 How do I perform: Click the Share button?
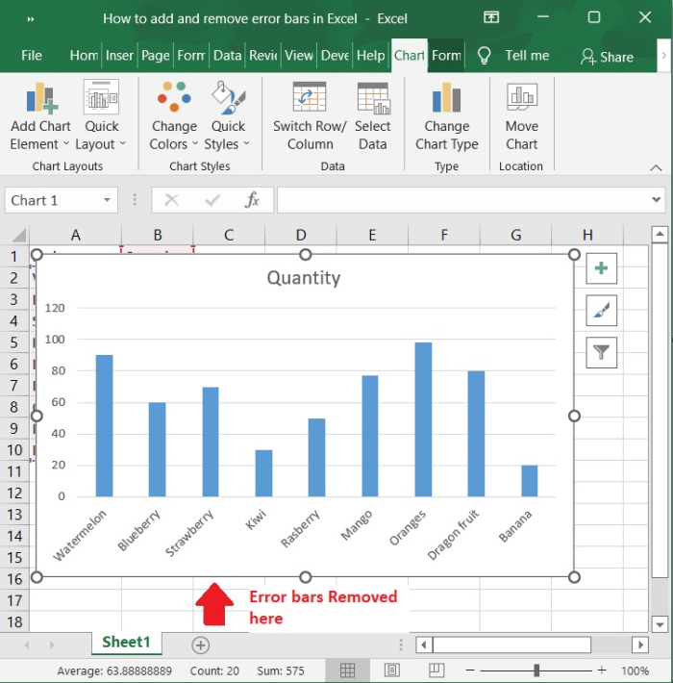607,57
